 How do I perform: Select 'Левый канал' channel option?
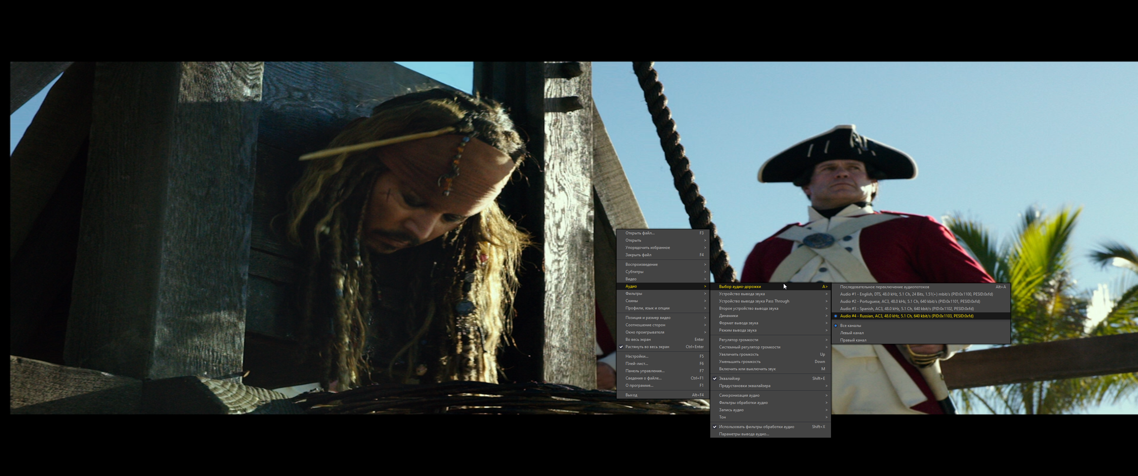[852, 333]
